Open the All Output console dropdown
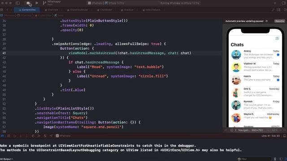The width and height of the screenshot is (287, 161). point(6,159)
